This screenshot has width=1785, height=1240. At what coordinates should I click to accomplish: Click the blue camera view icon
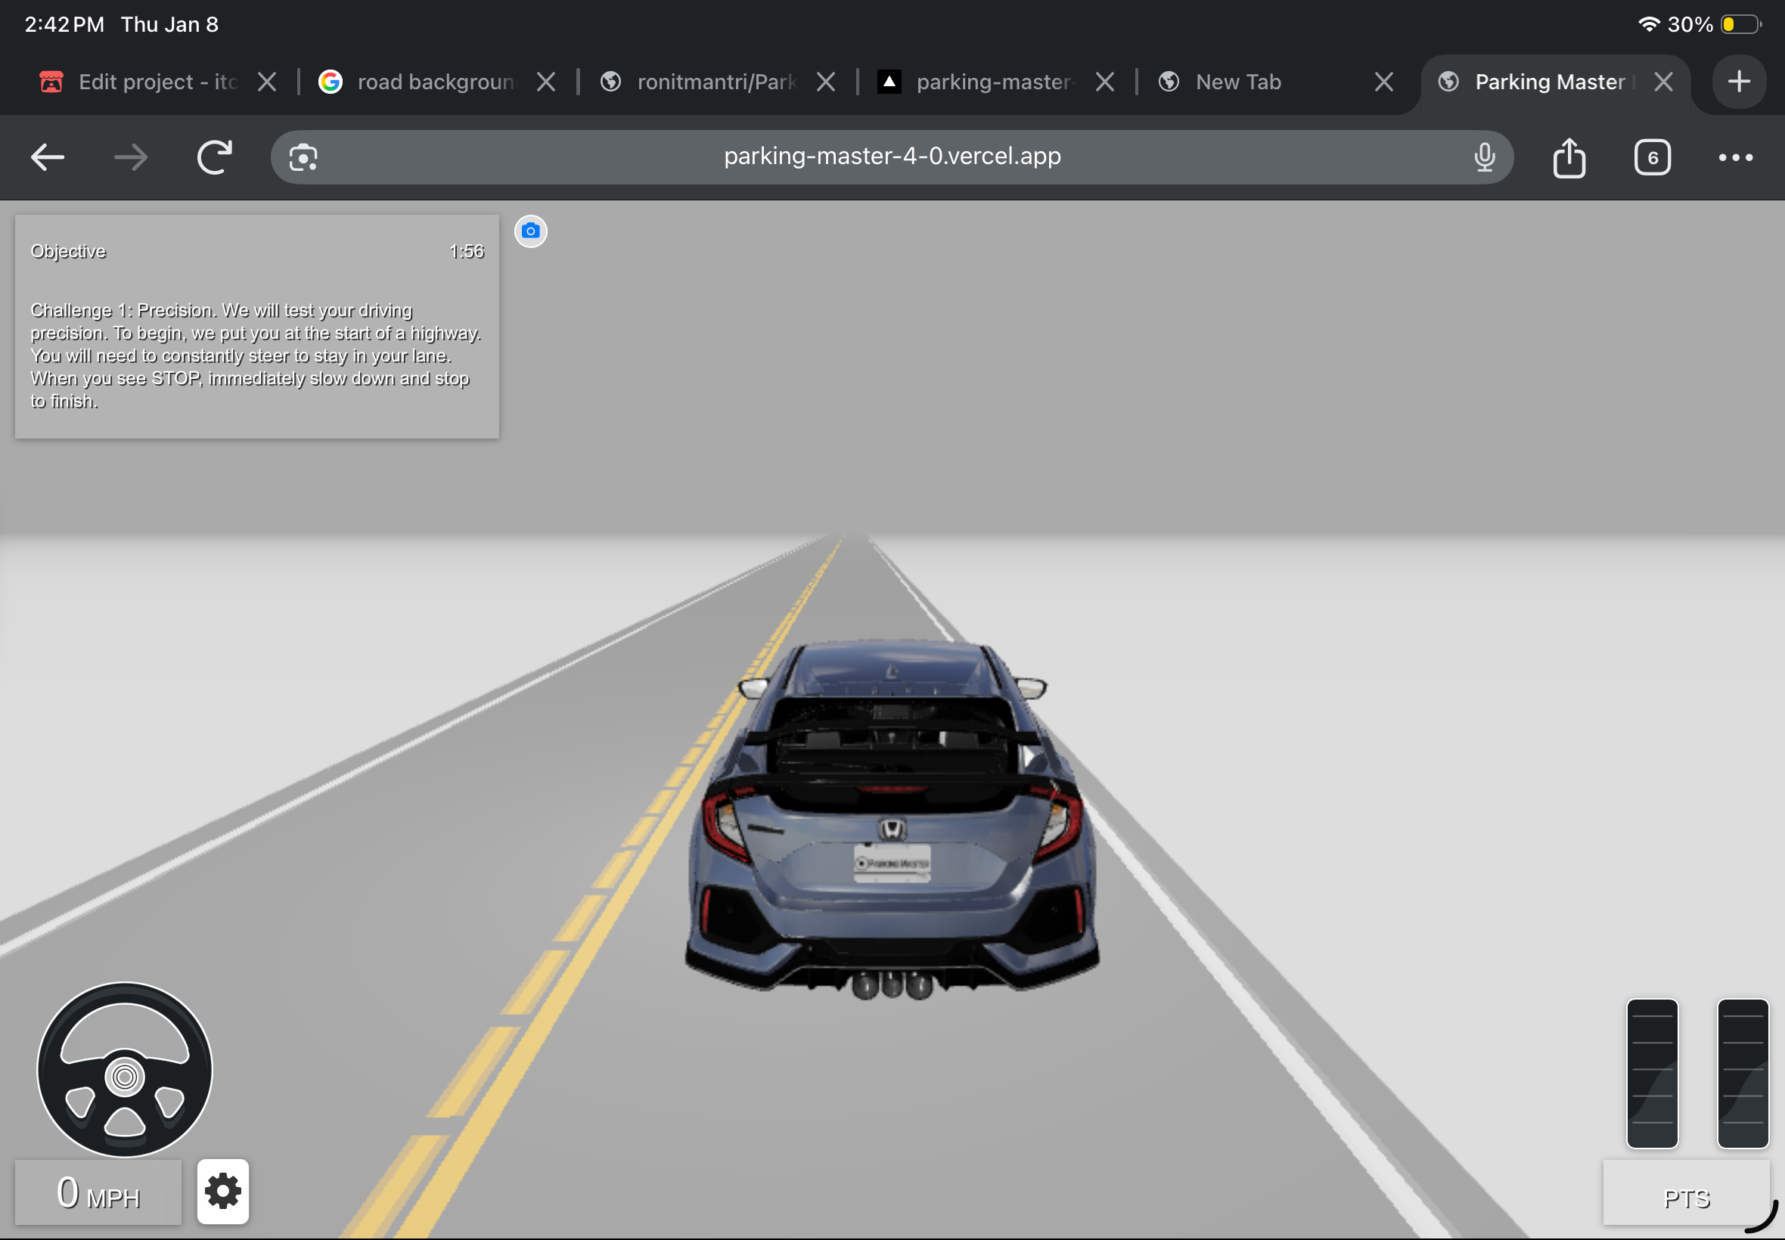531,231
